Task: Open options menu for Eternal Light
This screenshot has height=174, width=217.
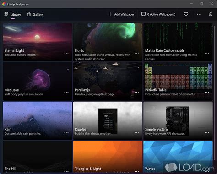Action: 66,54
